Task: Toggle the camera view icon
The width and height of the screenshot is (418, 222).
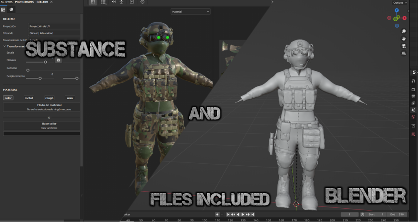Action: click(x=403, y=46)
